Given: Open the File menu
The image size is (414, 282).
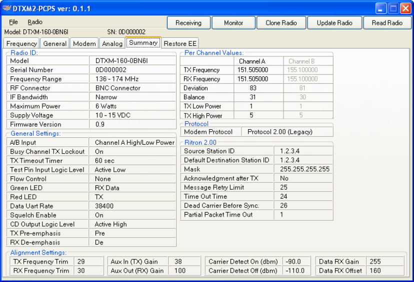Looking at the screenshot, I should [13, 22].
